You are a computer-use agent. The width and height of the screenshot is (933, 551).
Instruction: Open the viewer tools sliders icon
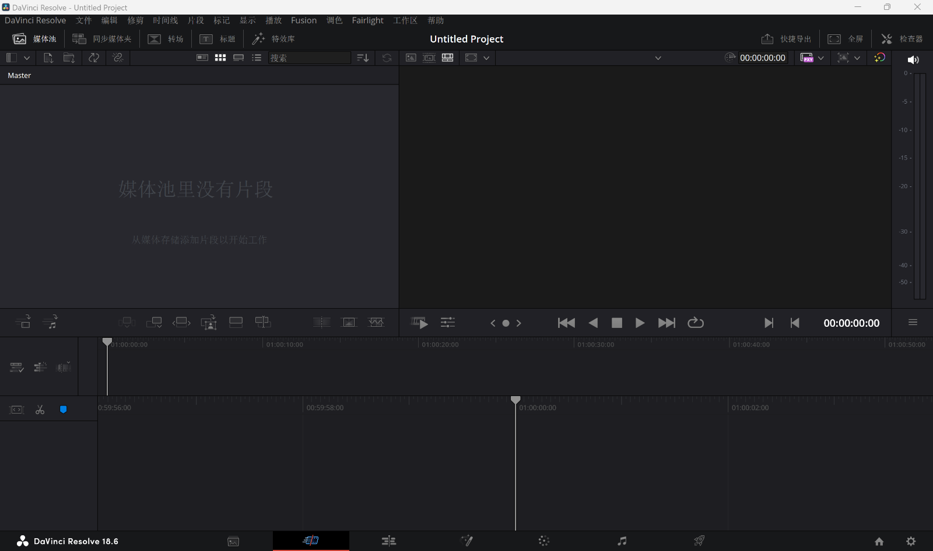(x=448, y=323)
